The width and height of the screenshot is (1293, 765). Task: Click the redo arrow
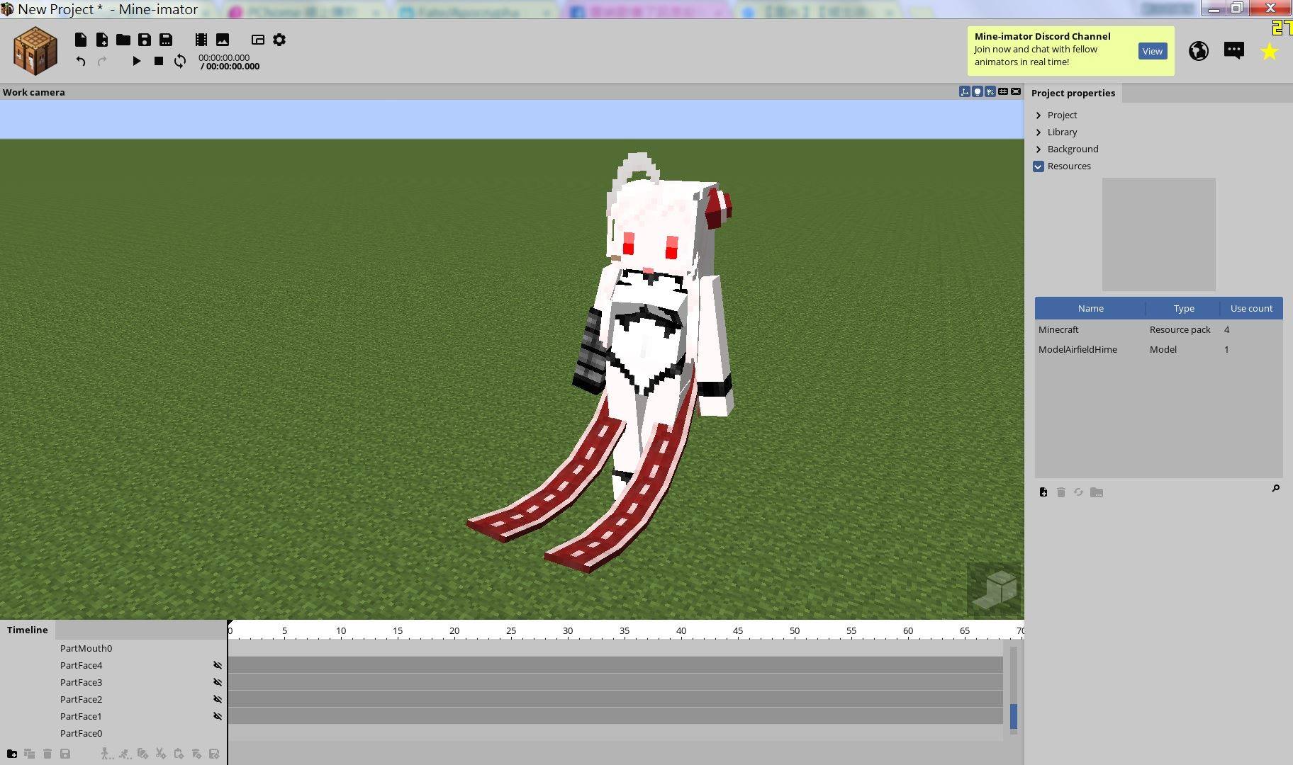point(102,61)
